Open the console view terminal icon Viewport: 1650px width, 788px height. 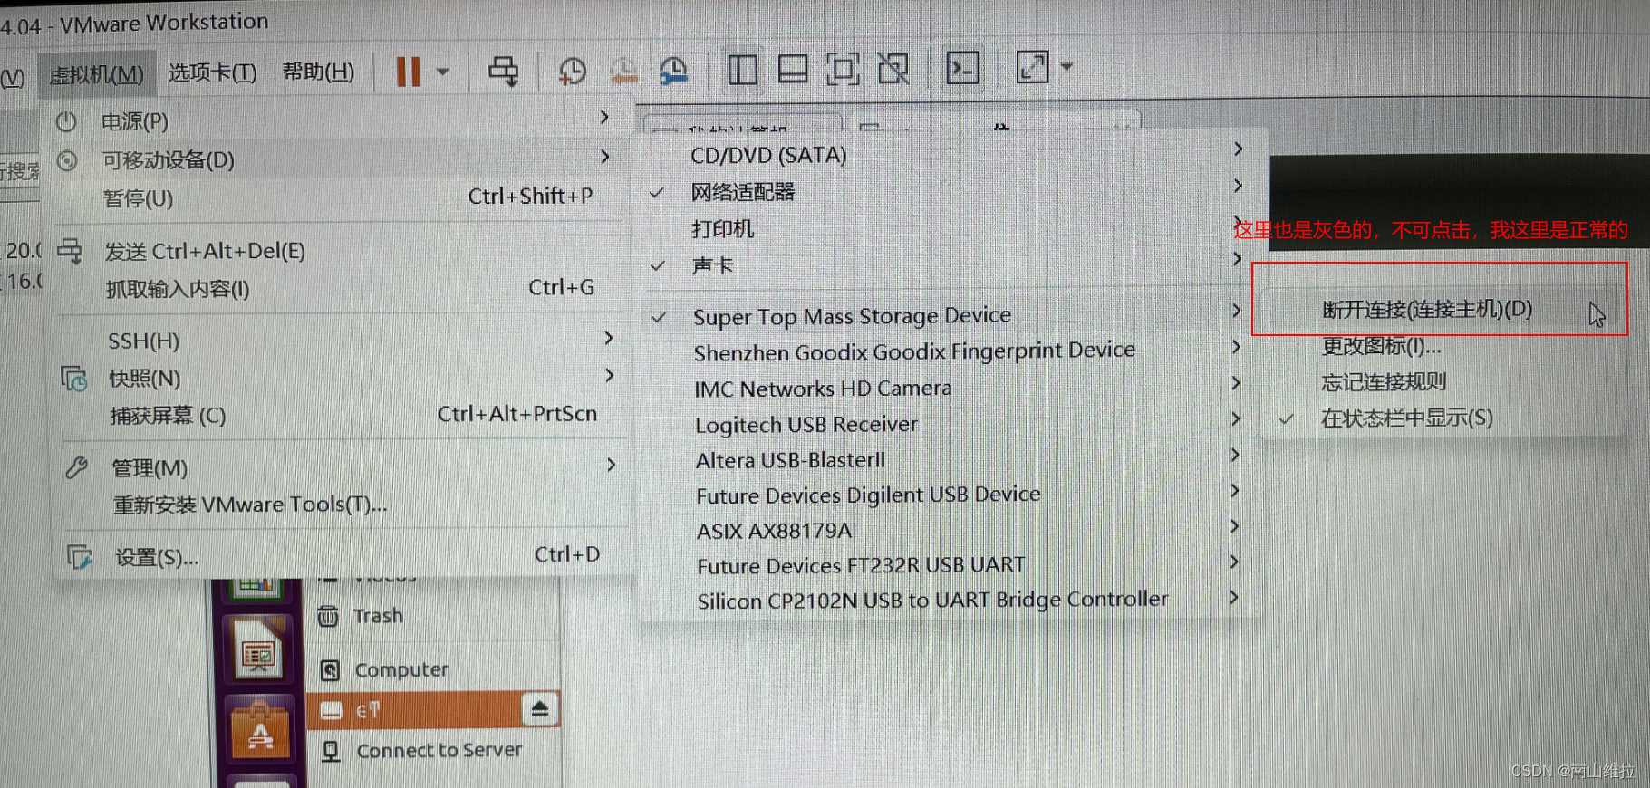point(962,68)
